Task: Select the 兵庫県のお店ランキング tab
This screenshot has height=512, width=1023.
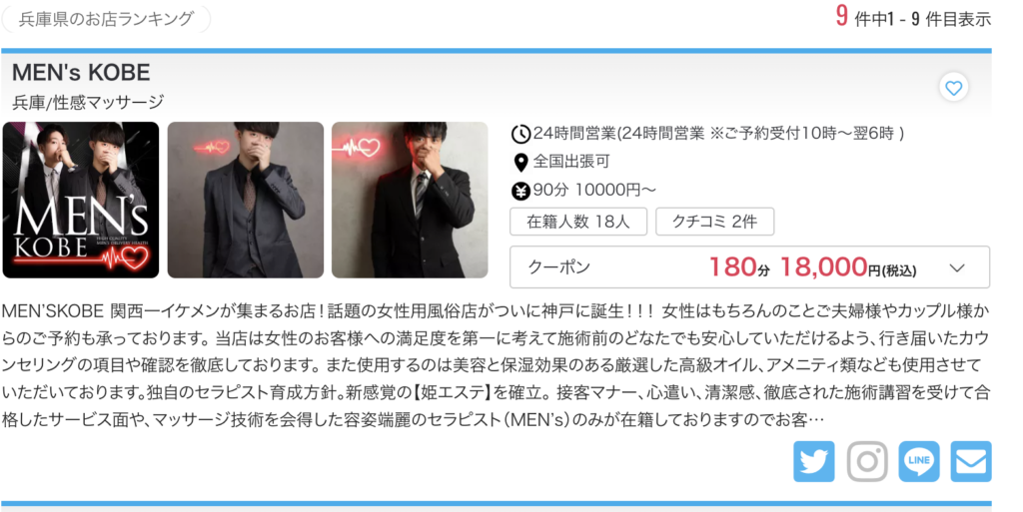Action: tap(106, 19)
